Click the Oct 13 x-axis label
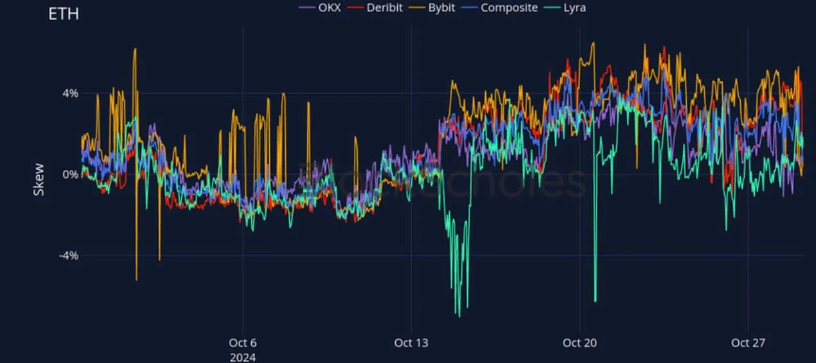 [x=411, y=343]
